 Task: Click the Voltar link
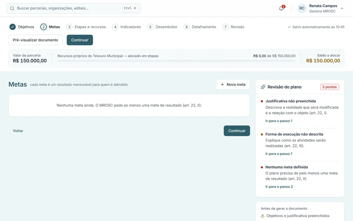tap(18, 131)
